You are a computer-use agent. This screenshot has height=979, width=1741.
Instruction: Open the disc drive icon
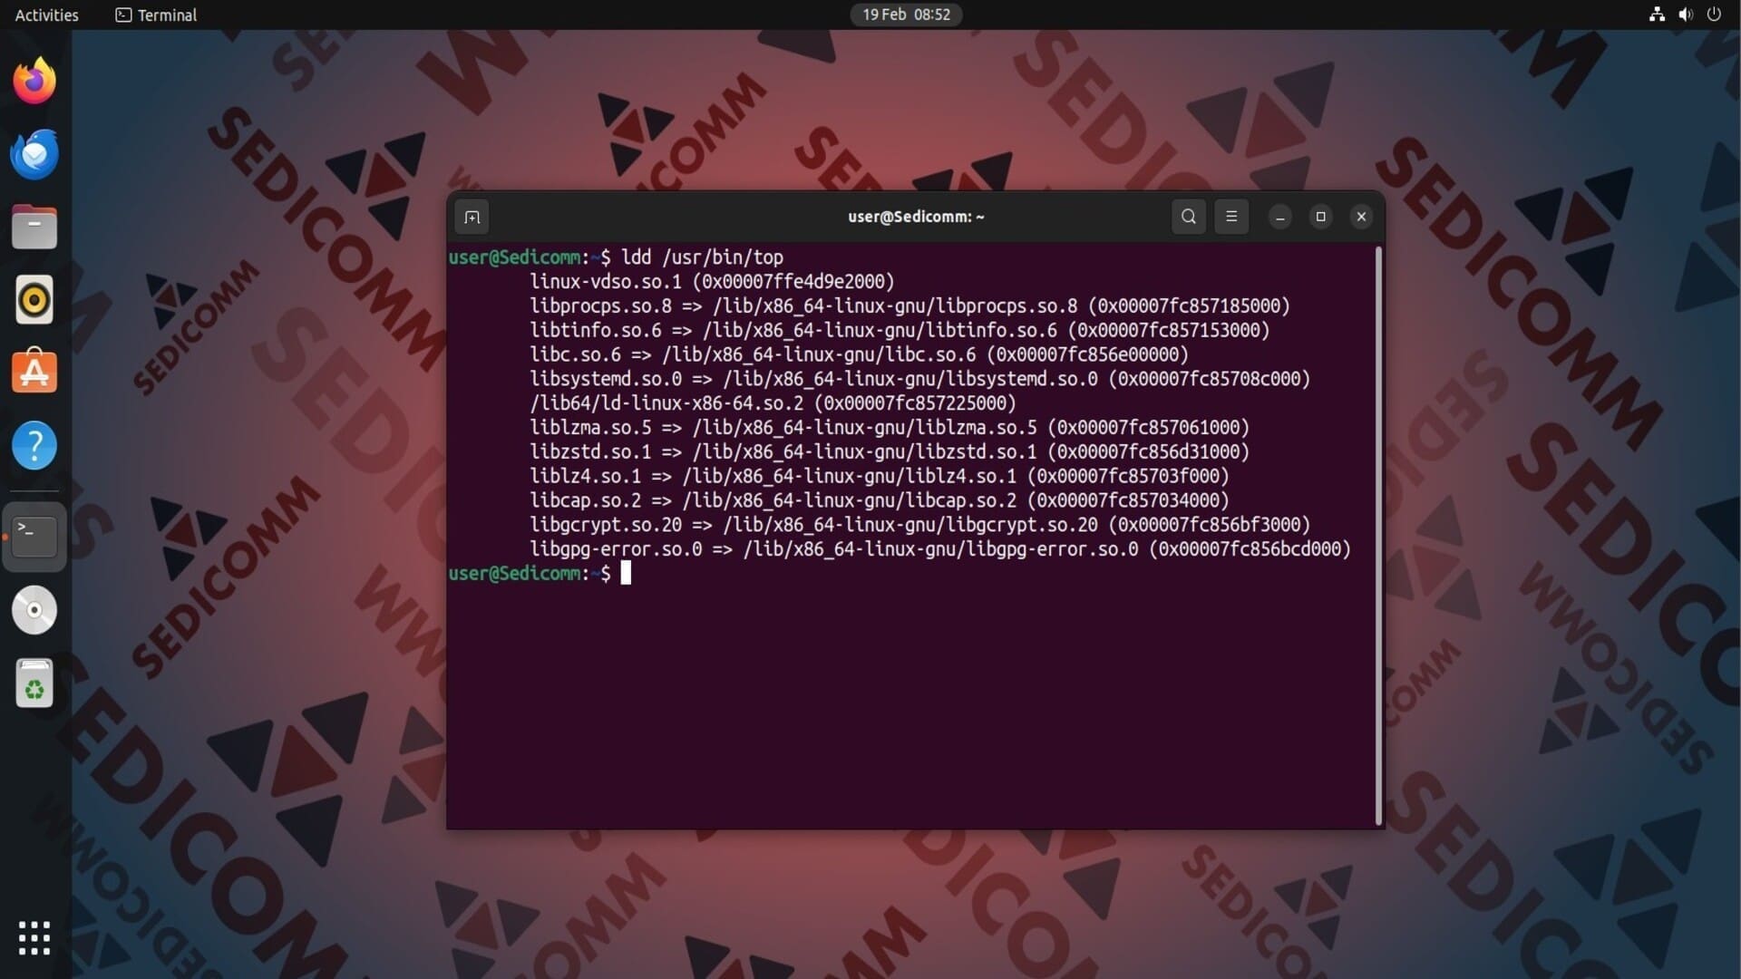(34, 610)
